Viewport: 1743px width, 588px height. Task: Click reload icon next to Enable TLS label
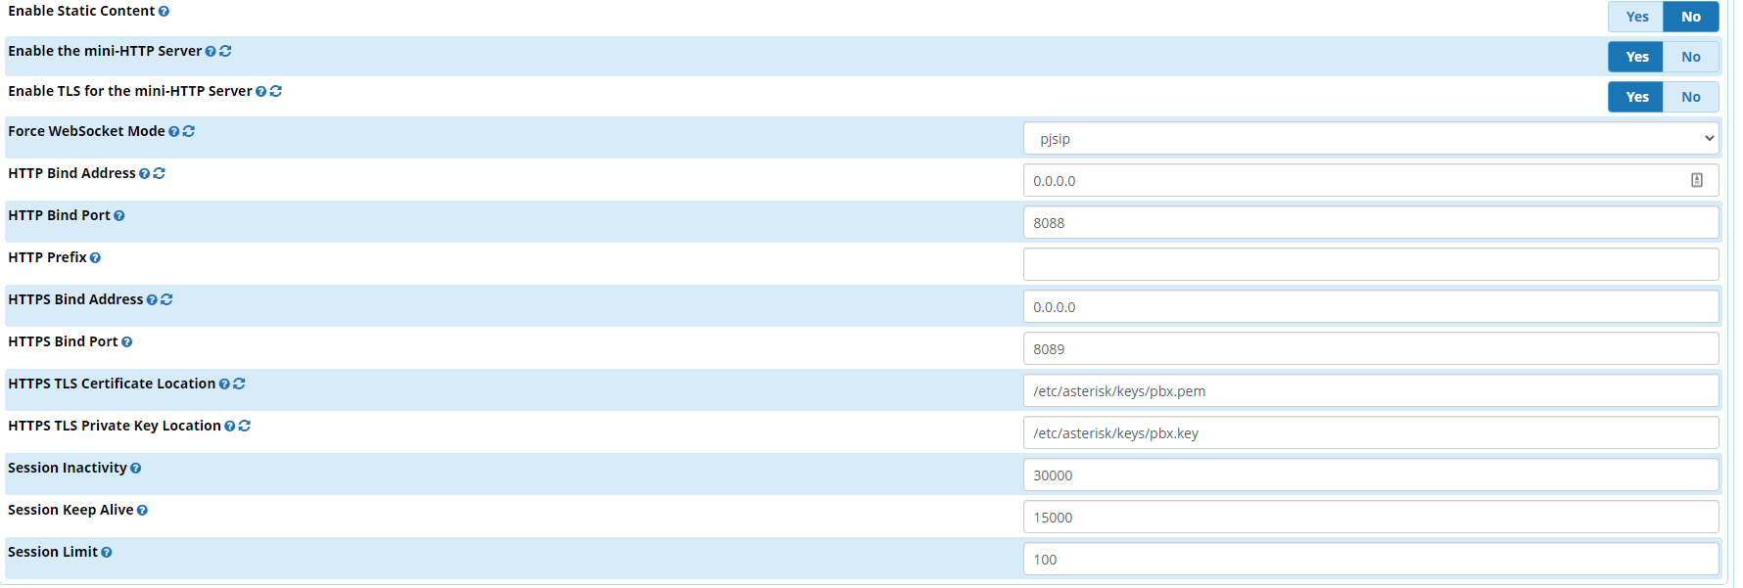pos(276,91)
